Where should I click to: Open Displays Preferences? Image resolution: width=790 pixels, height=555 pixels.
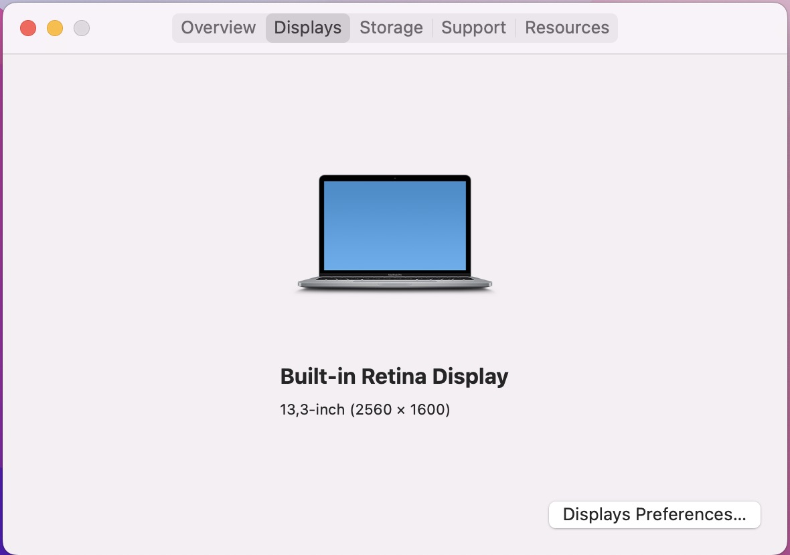coord(654,514)
